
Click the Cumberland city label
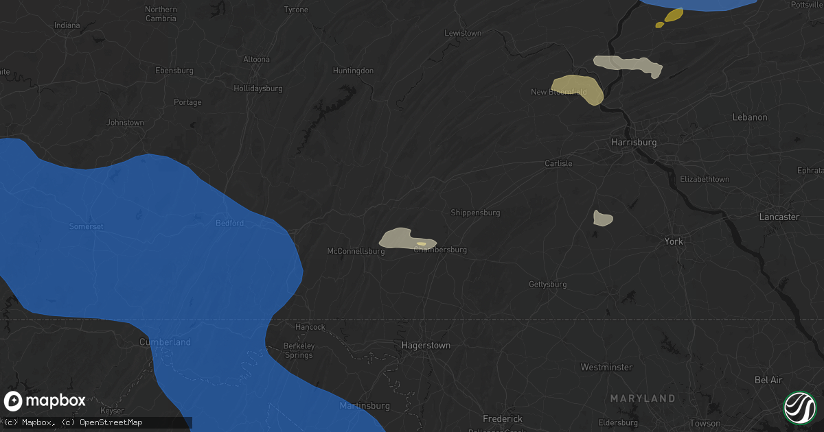coord(165,342)
